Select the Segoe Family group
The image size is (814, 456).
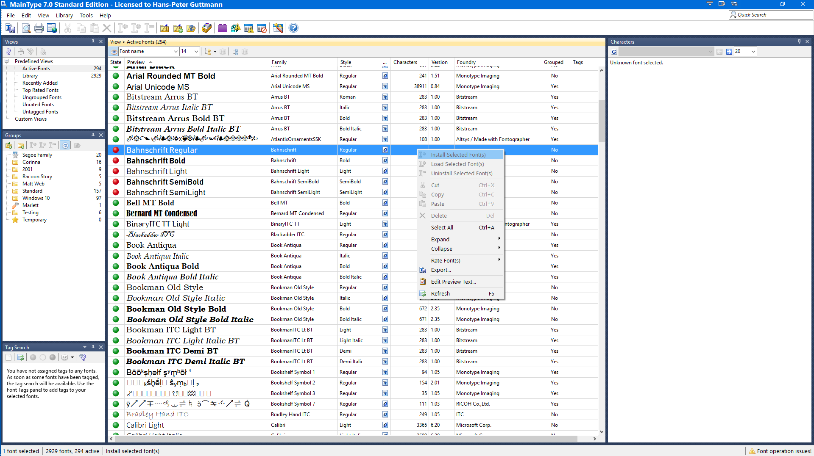click(x=37, y=155)
